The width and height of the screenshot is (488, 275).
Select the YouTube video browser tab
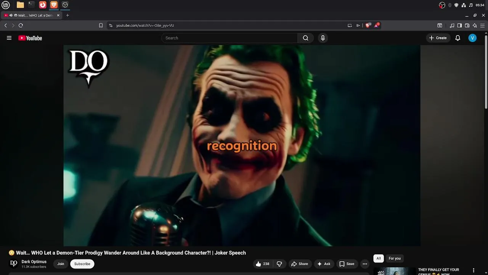coord(32,15)
